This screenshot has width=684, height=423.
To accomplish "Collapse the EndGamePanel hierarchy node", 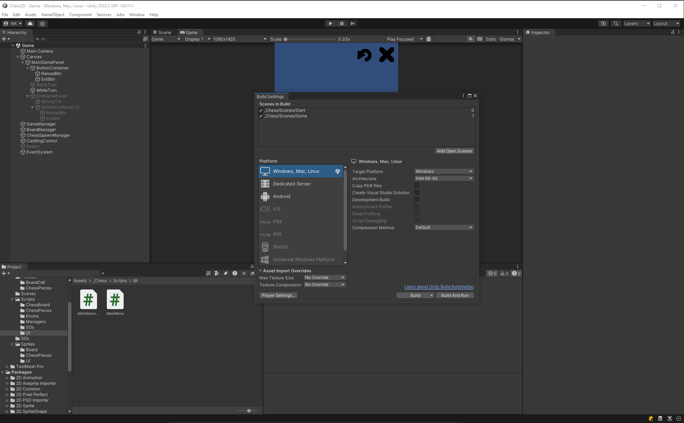I will pyautogui.click(x=28, y=96).
